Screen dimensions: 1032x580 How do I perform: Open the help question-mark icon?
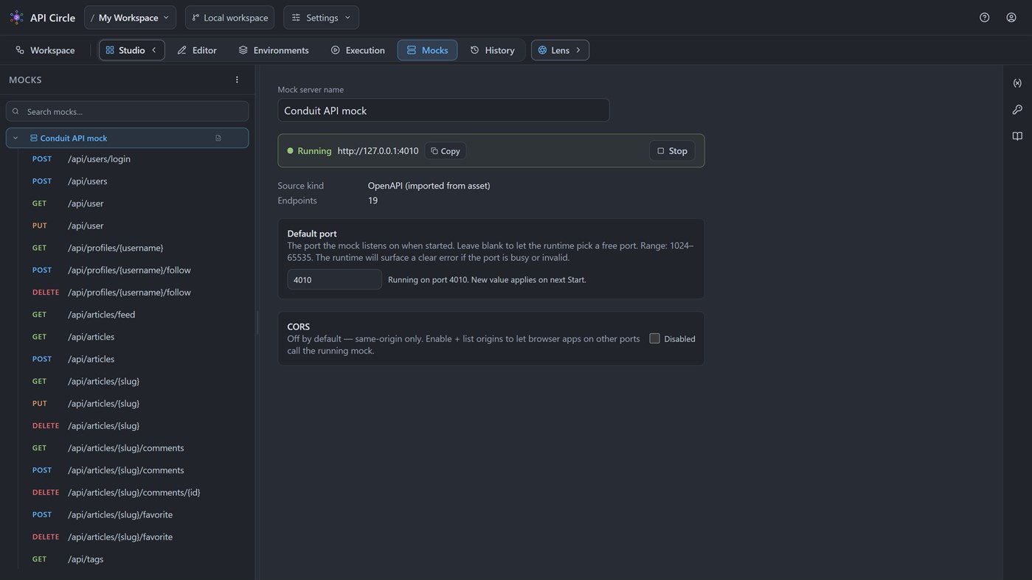(984, 17)
